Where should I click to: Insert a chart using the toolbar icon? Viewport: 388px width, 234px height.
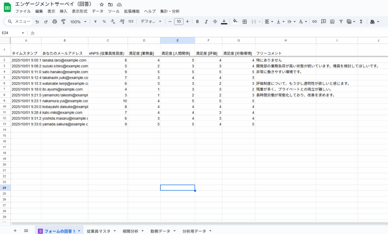332,22
